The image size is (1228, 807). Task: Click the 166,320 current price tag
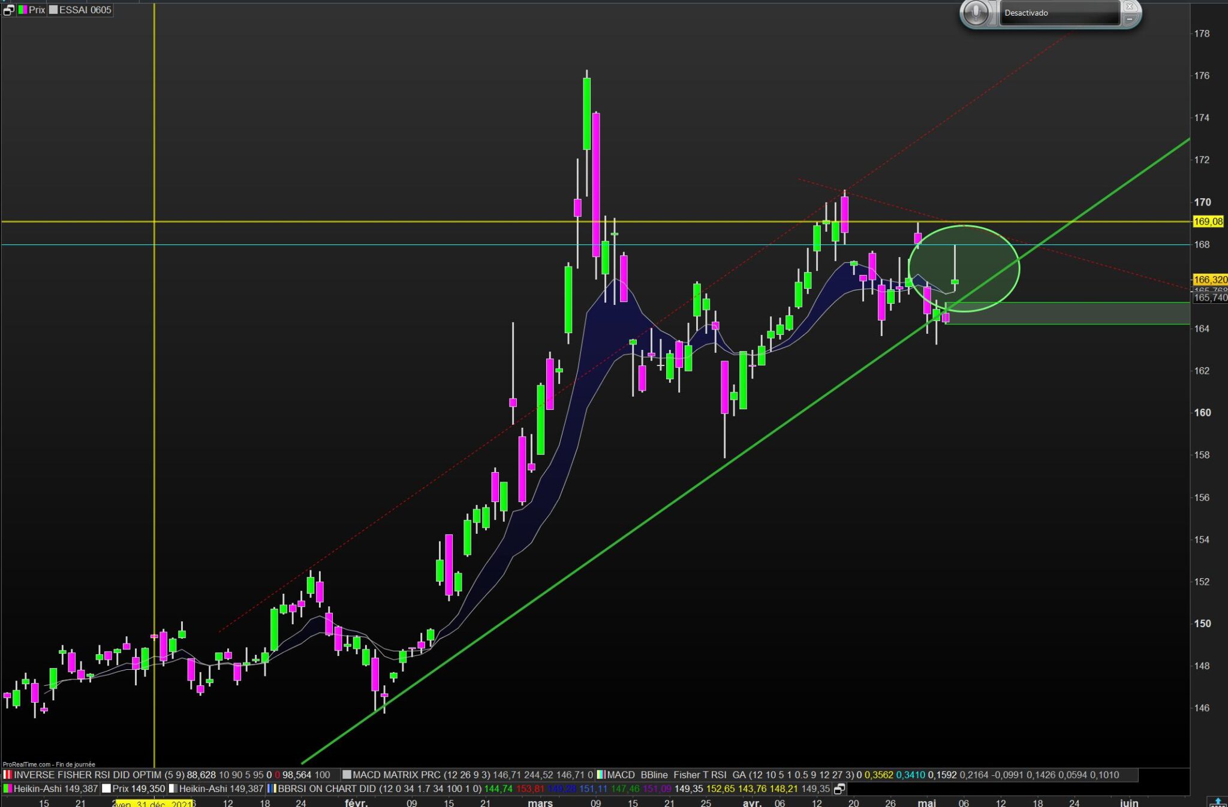click(1209, 280)
